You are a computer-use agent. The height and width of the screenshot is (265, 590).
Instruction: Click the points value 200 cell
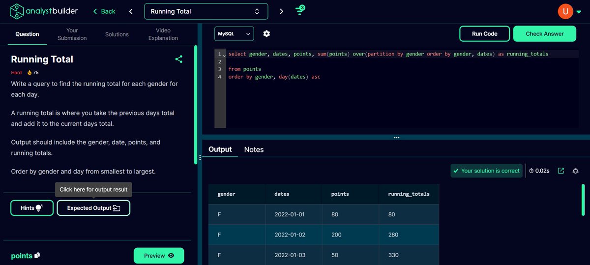(x=351, y=235)
